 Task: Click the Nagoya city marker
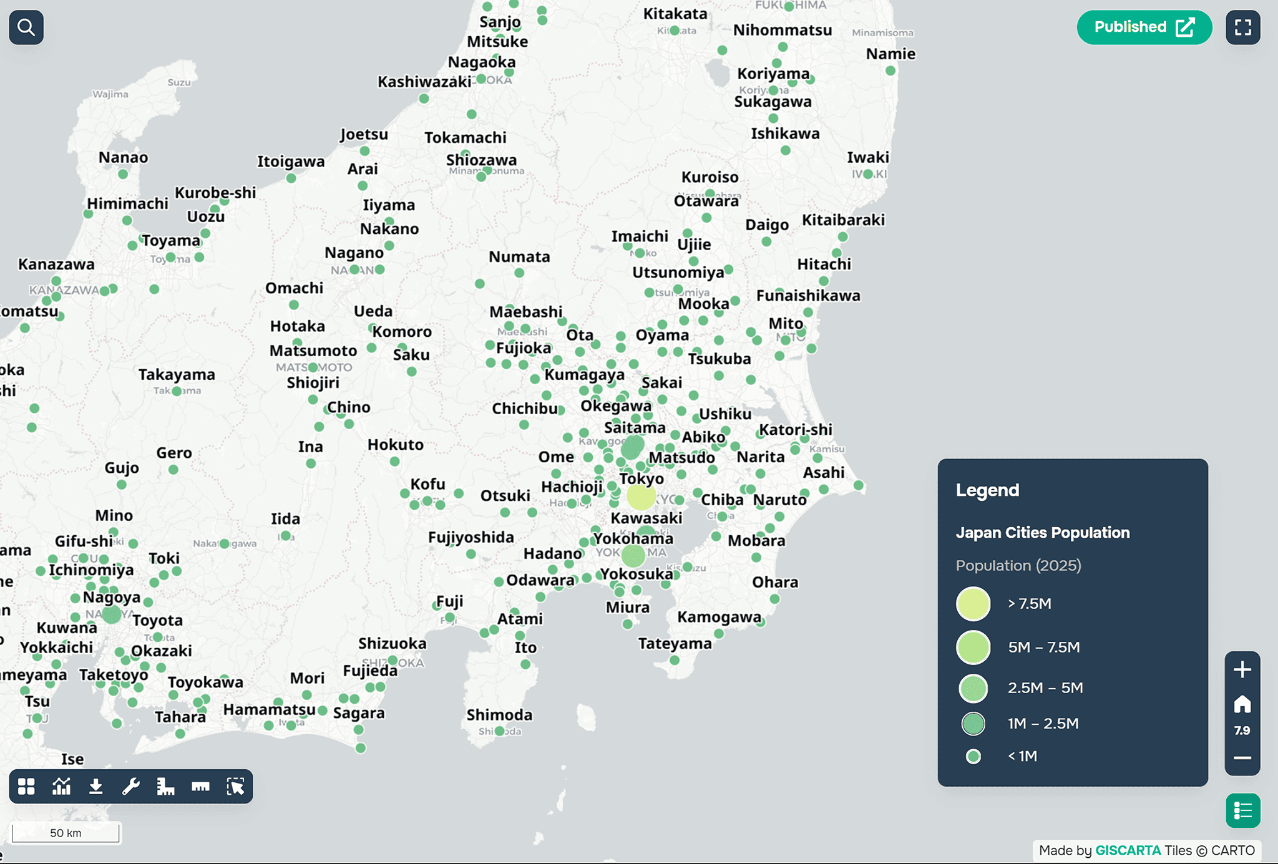pyautogui.click(x=112, y=614)
